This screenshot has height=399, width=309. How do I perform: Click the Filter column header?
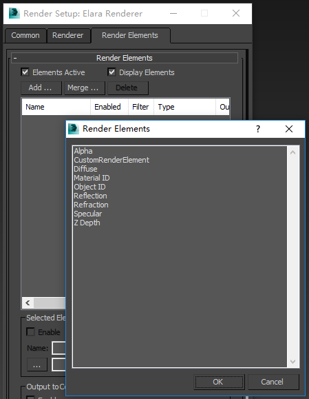pyautogui.click(x=141, y=107)
